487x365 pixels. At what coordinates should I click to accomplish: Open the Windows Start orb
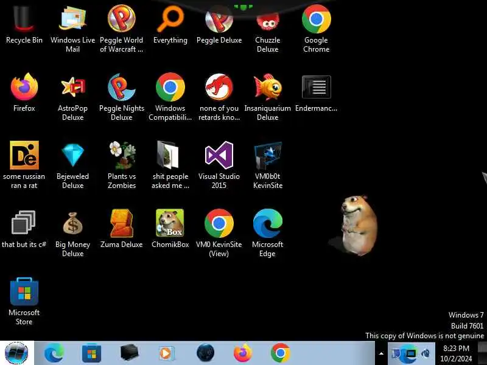pos(16,353)
